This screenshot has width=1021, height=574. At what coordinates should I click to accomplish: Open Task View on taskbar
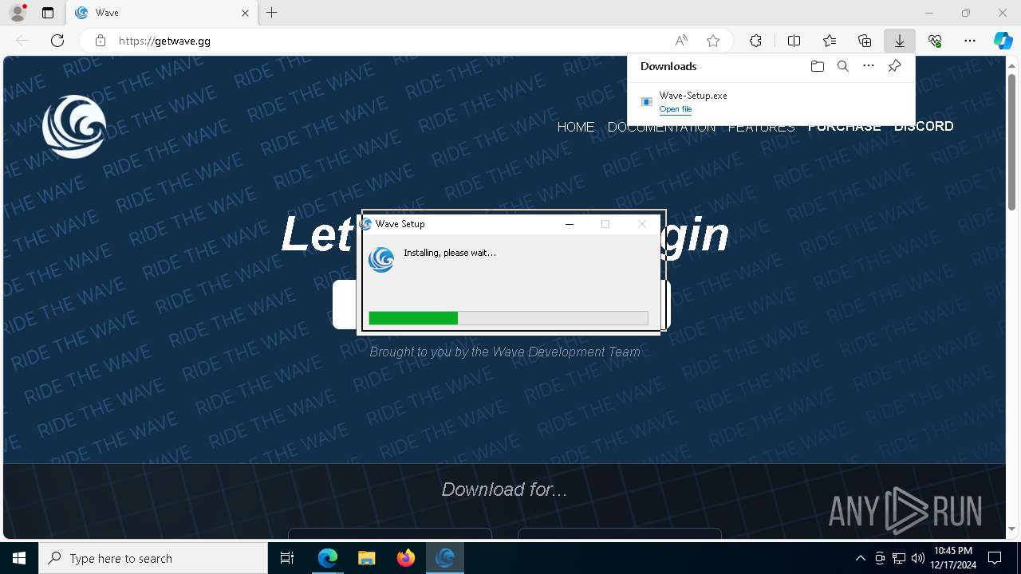click(x=287, y=558)
